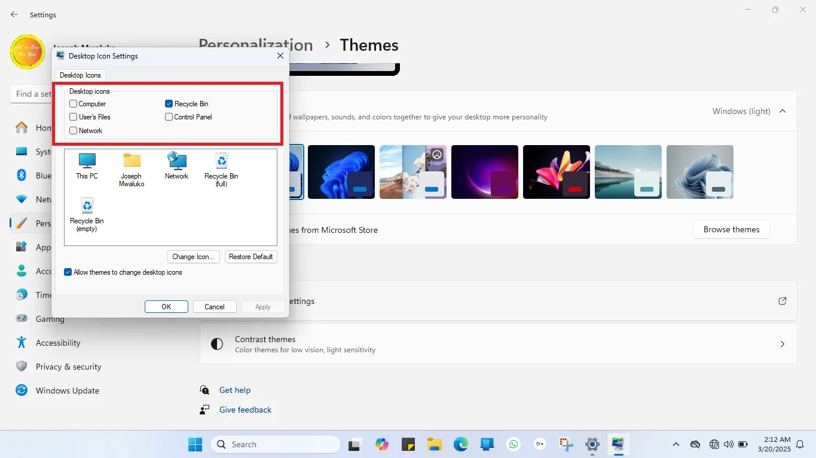Click the Windows Start button
This screenshot has height=458, width=816.
point(195,444)
